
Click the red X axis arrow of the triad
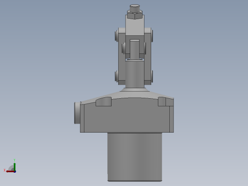tap(10, 171)
